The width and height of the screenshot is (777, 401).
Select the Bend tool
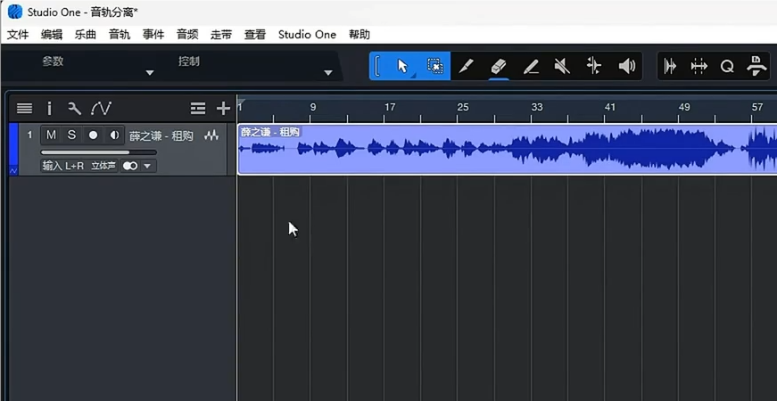point(593,66)
